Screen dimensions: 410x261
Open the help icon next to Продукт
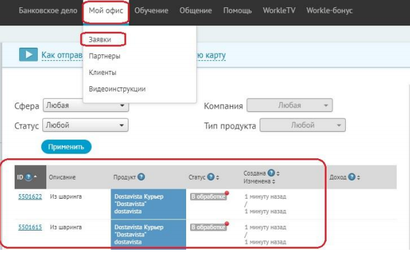(141, 177)
